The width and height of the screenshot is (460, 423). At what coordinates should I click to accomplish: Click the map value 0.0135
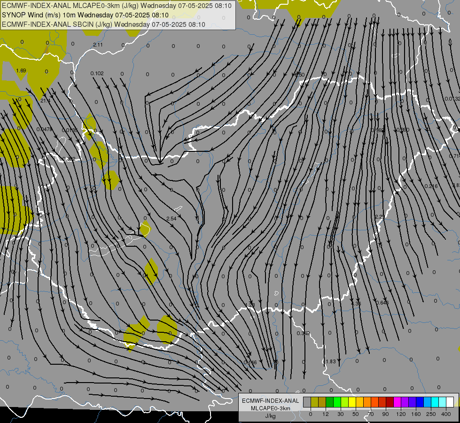(70, 130)
